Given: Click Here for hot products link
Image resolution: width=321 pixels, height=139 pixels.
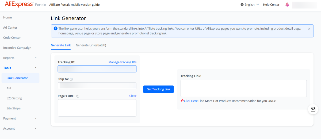Looking at the screenshot, I should (191, 101).
